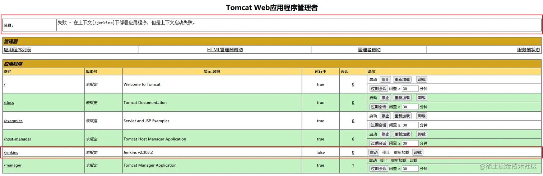543x176 pixels.
Task: Click 过期会话 for /docs
Action: click(379, 107)
